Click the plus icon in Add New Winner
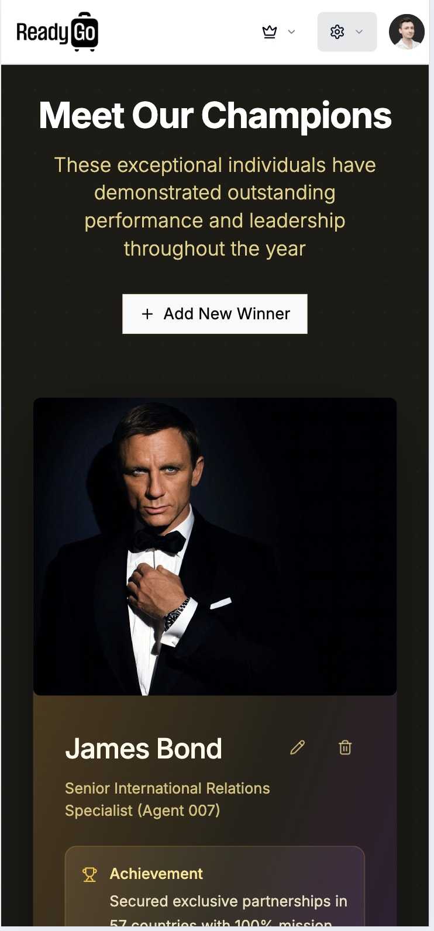Image resolution: width=434 pixels, height=931 pixels. (x=147, y=314)
